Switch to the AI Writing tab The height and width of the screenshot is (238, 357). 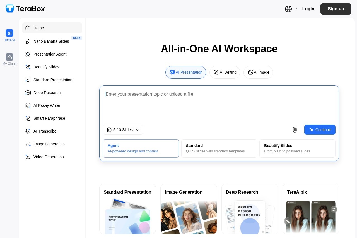225,72
